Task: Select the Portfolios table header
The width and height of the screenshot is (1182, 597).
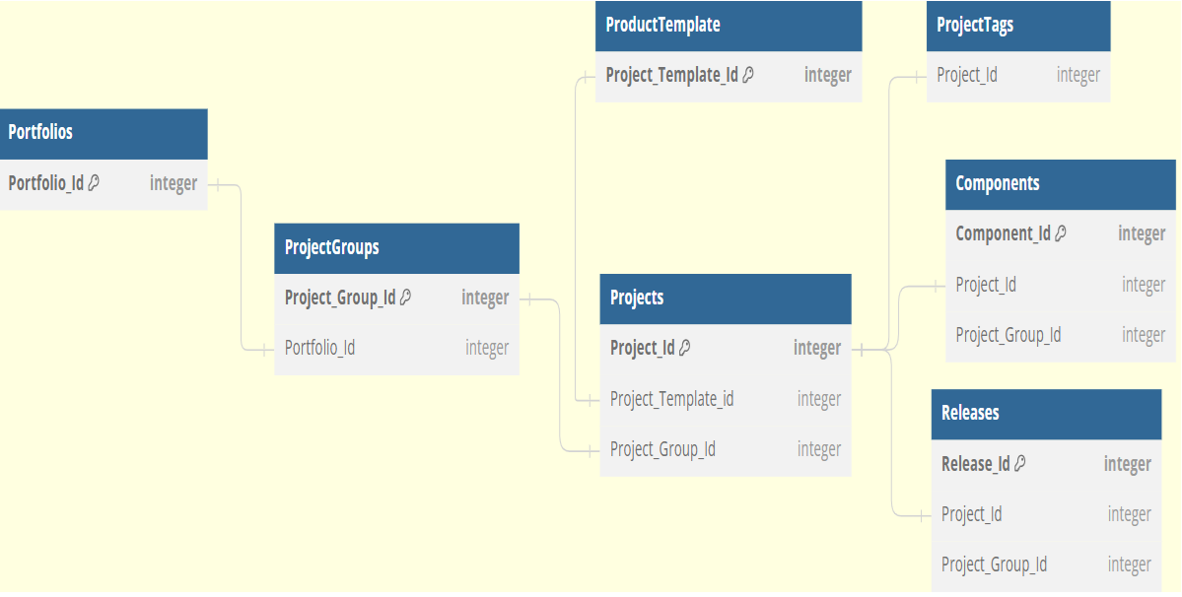Action: pos(104,133)
